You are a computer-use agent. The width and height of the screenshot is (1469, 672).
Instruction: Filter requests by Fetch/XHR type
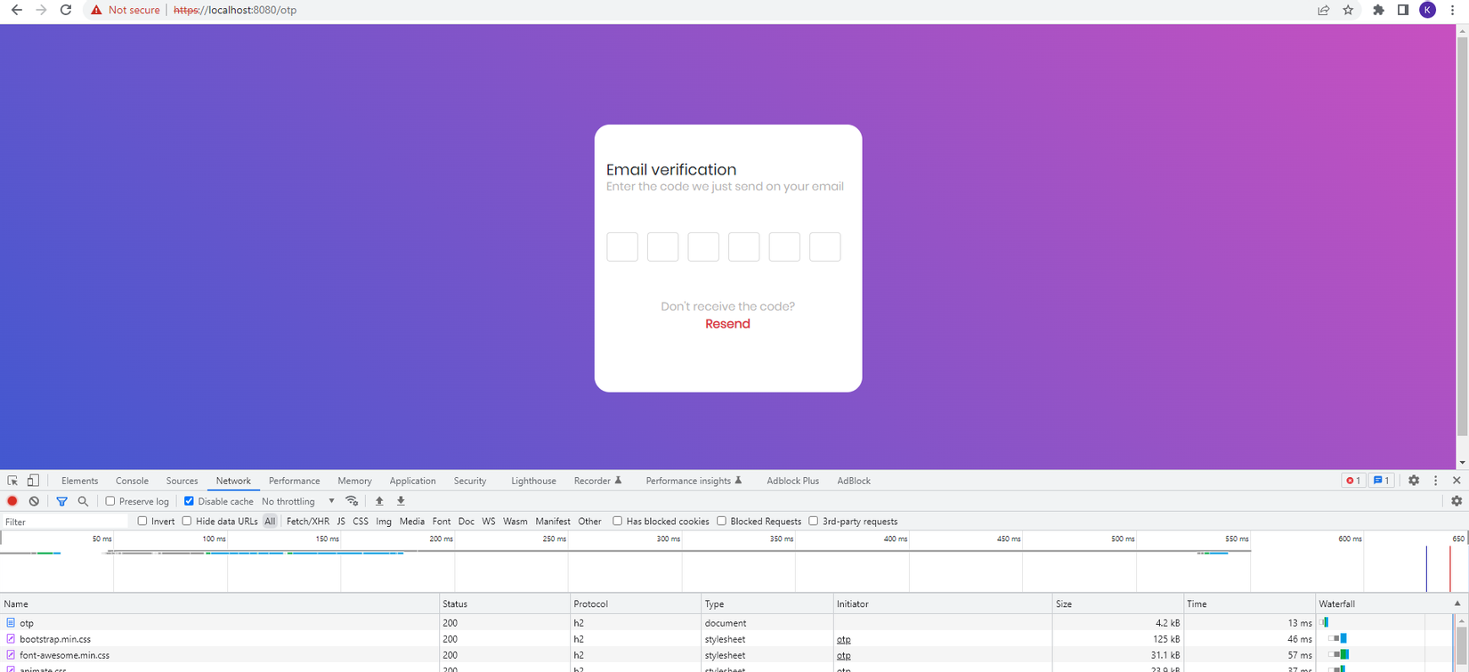coord(308,522)
